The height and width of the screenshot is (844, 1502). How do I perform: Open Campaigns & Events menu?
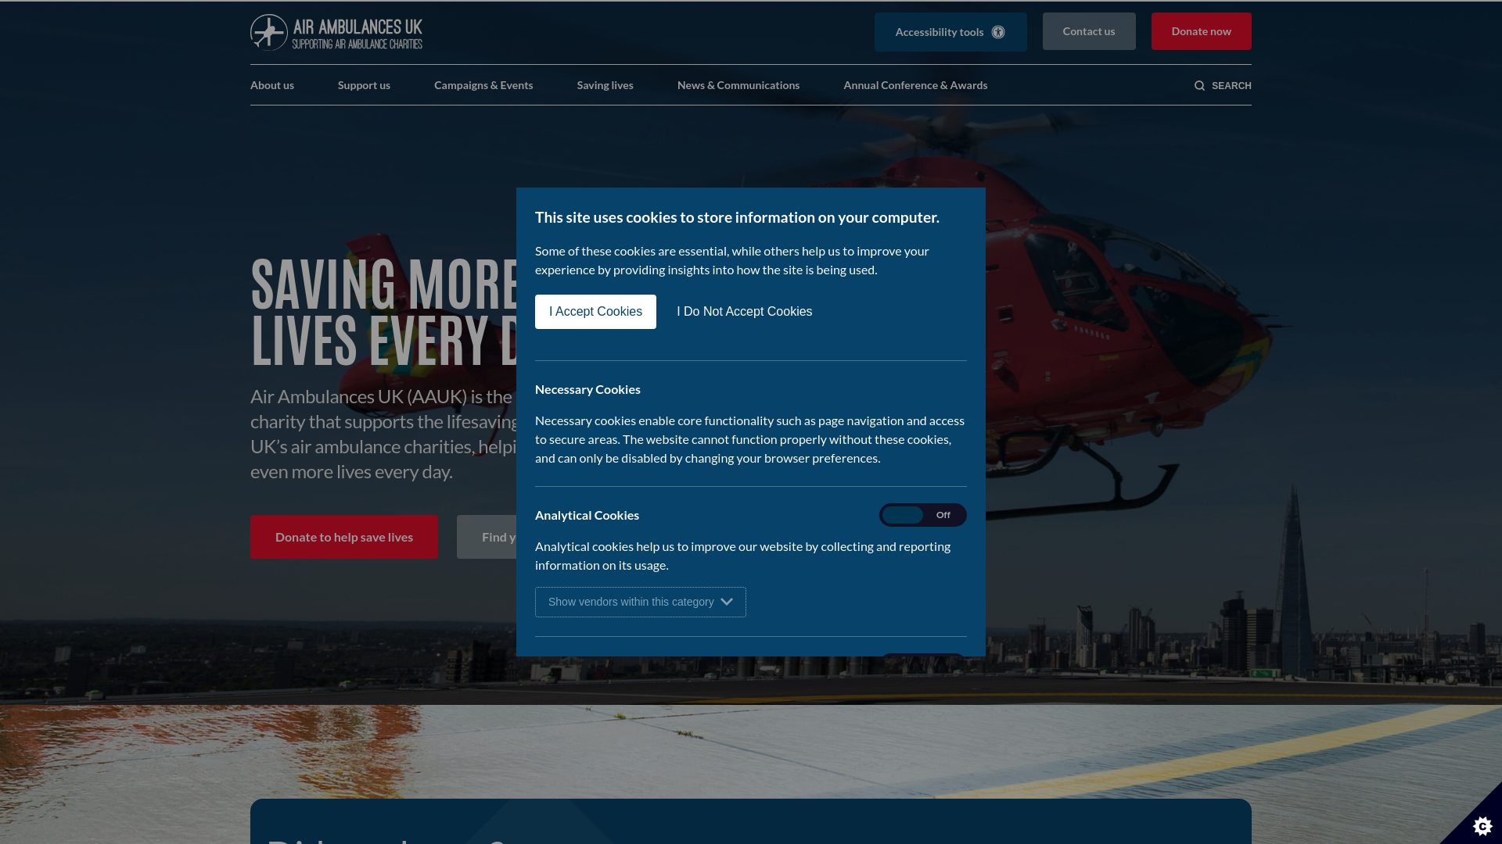click(x=483, y=85)
